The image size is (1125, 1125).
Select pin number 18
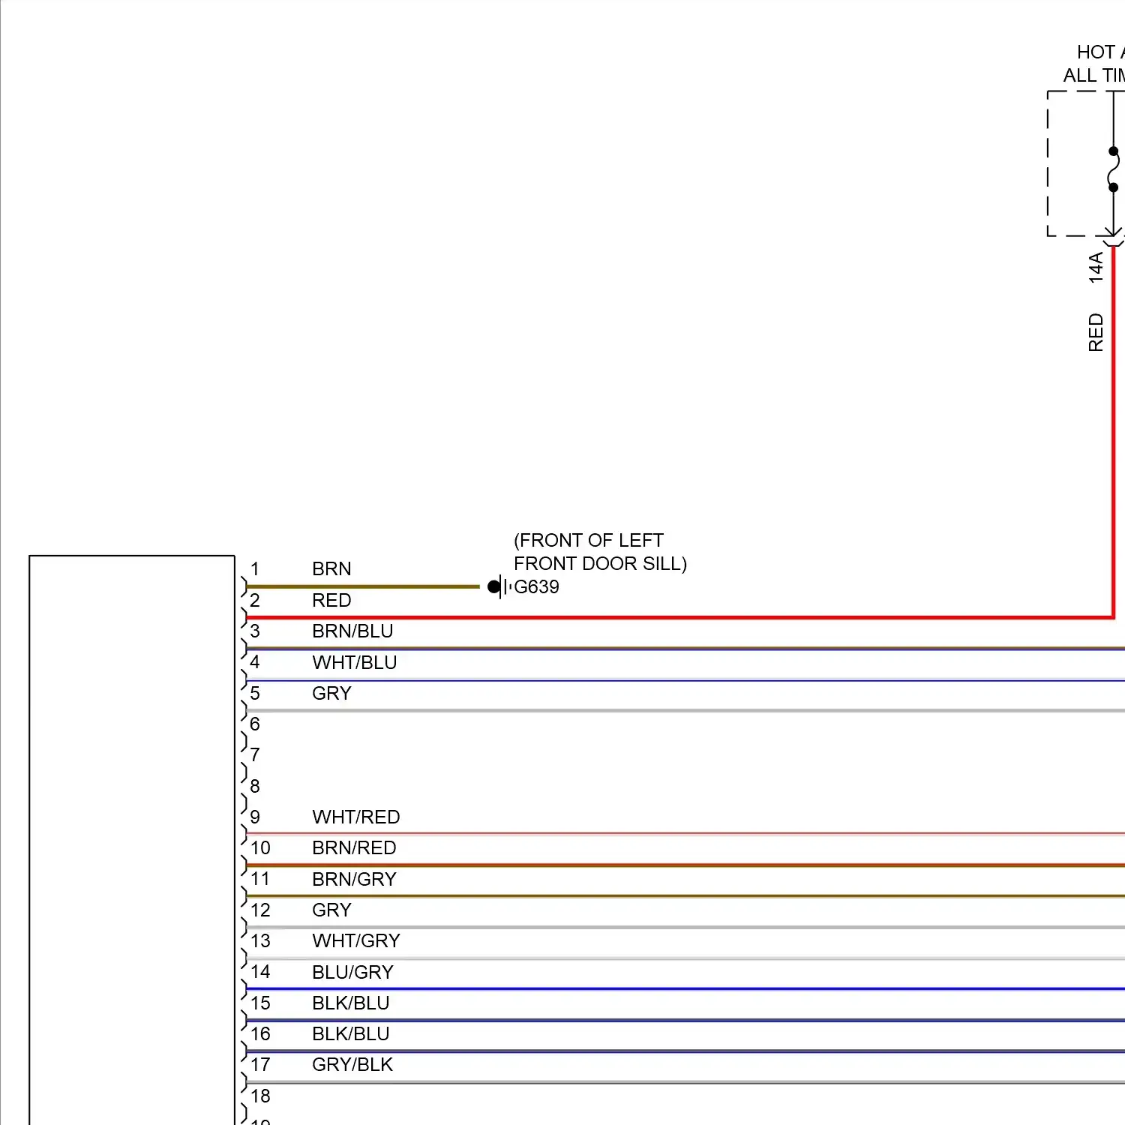pos(260,1096)
